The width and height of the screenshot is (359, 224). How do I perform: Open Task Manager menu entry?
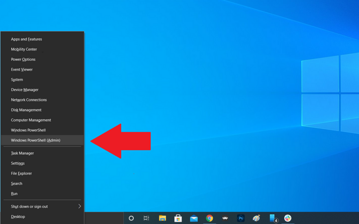tap(22, 153)
